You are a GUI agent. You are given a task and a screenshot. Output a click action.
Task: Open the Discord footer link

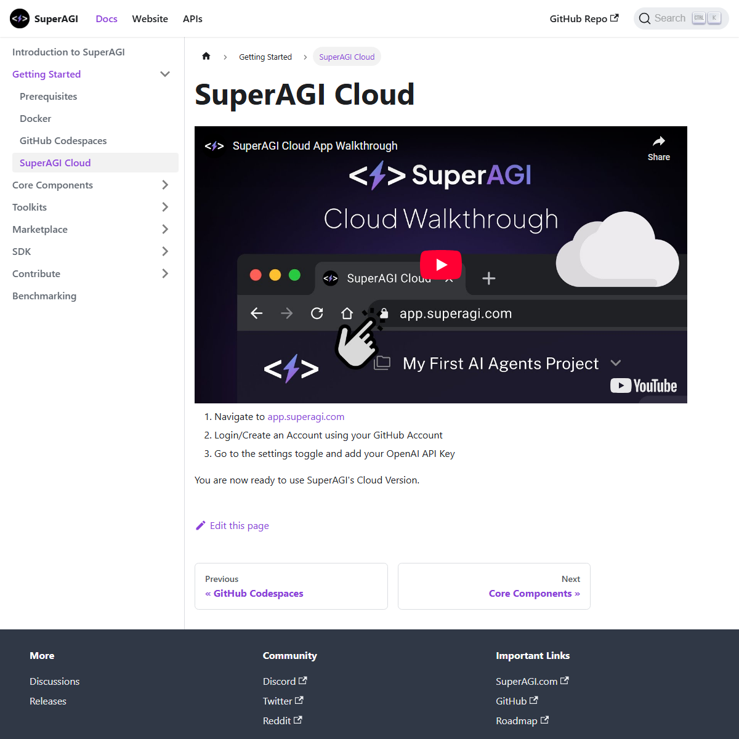pos(285,681)
